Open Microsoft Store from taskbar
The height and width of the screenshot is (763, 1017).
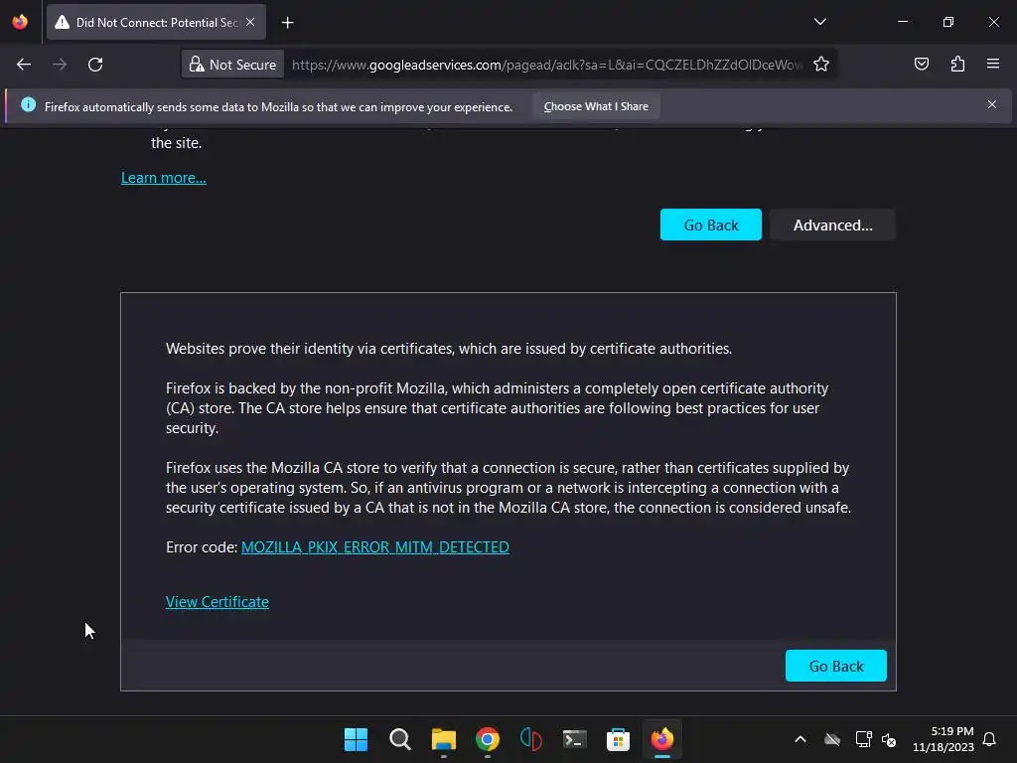618,739
